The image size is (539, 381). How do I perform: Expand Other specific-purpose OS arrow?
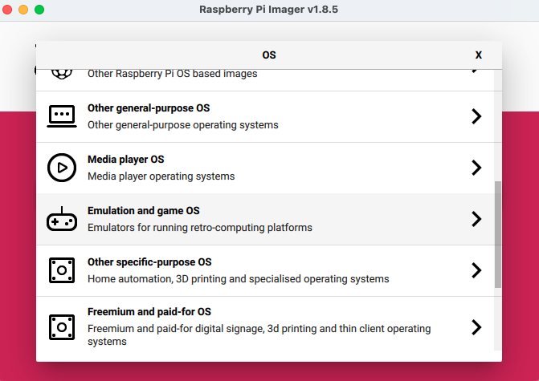click(x=476, y=270)
